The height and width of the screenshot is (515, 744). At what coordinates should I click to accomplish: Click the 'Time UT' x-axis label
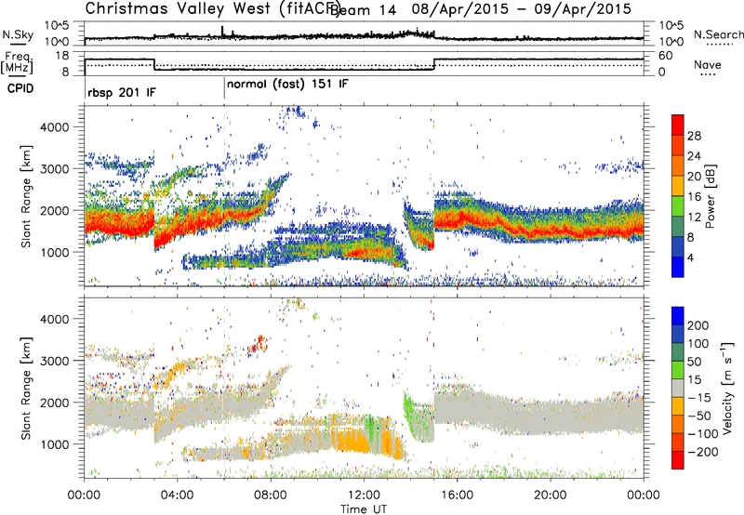(364, 508)
